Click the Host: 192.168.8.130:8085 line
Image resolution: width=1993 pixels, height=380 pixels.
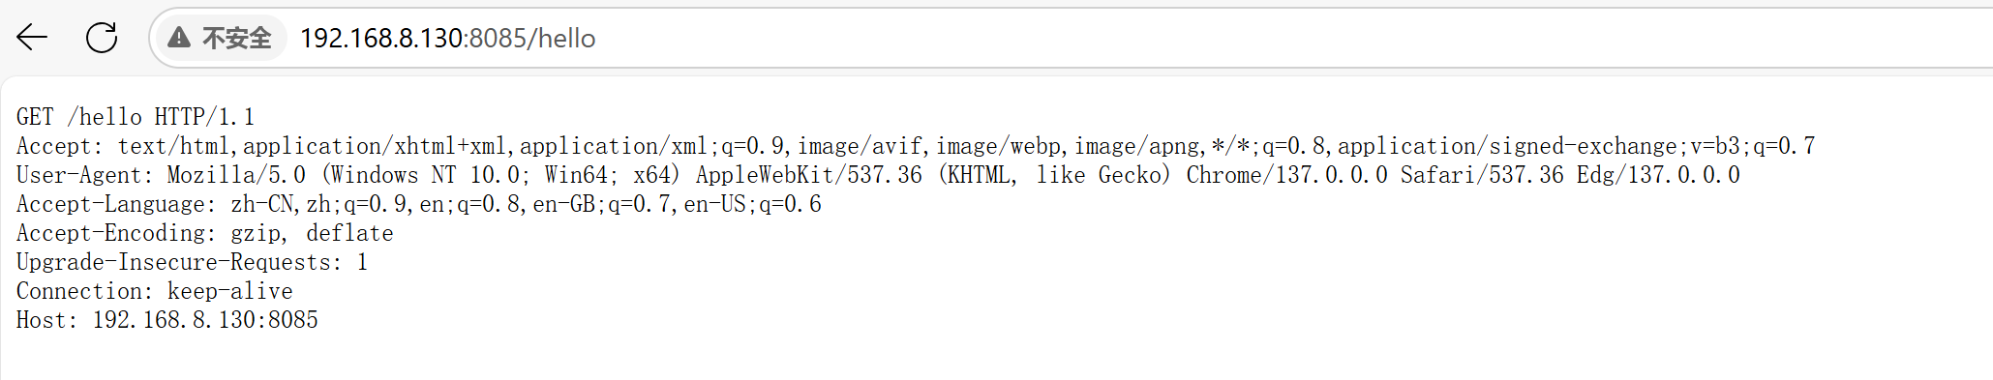pyautogui.click(x=166, y=320)
